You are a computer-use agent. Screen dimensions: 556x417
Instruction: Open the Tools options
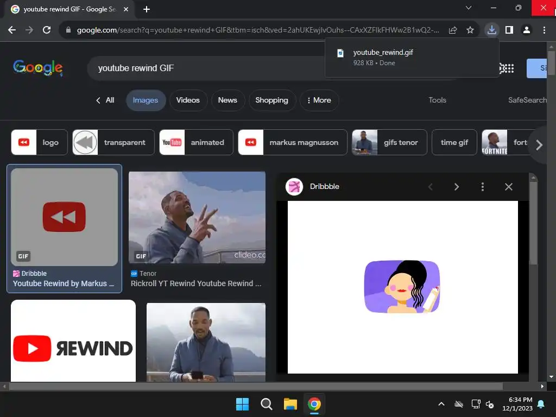pos(437,100)
